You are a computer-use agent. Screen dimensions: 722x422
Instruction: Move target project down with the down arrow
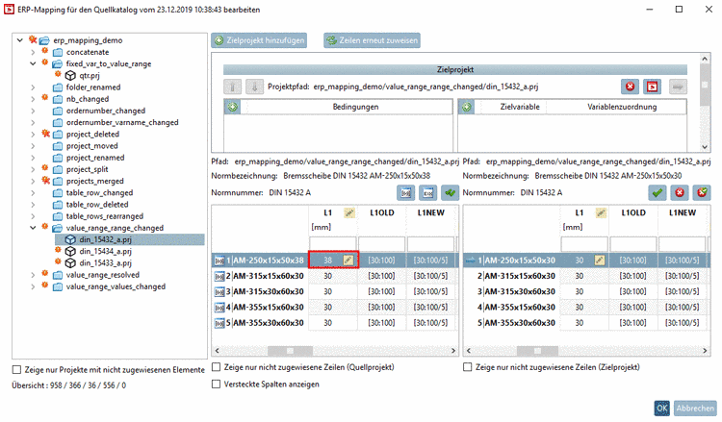point(254,87)
